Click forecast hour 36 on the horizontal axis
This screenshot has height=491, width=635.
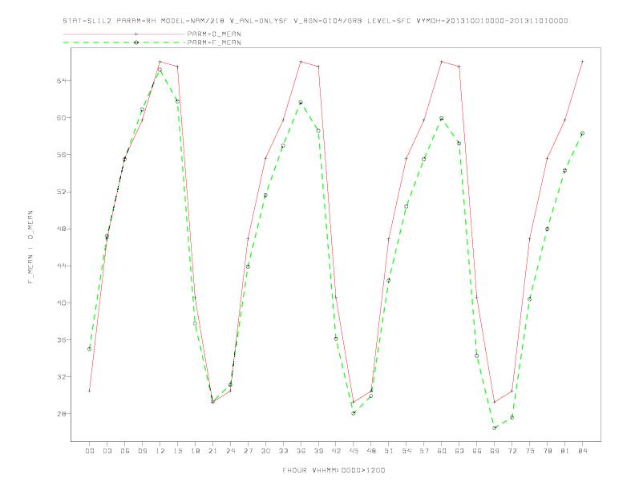pyautogui.click(x=301, y=451)
